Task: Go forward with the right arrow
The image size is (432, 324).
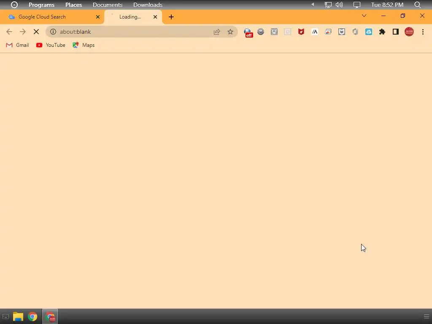Action: pos(23,32)
